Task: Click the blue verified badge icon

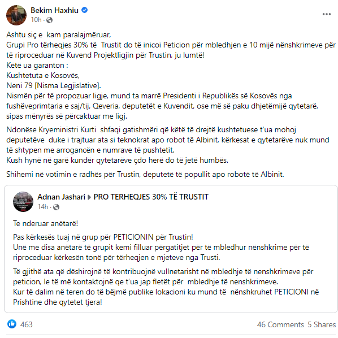Action: 85,10
